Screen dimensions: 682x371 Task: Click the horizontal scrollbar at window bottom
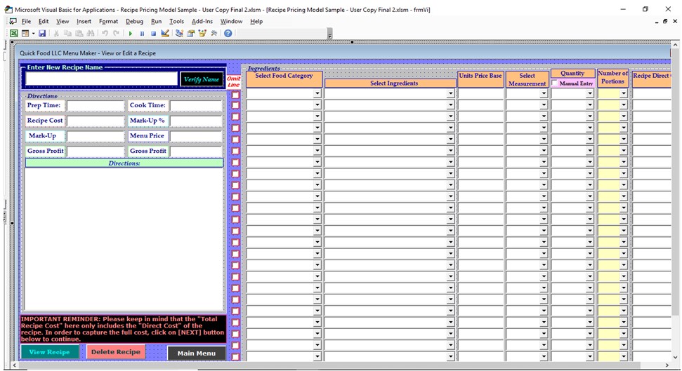[x=329, y=365]
